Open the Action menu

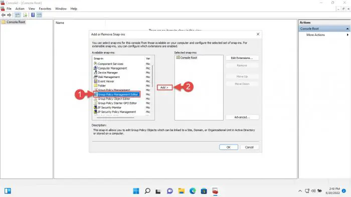20,8
